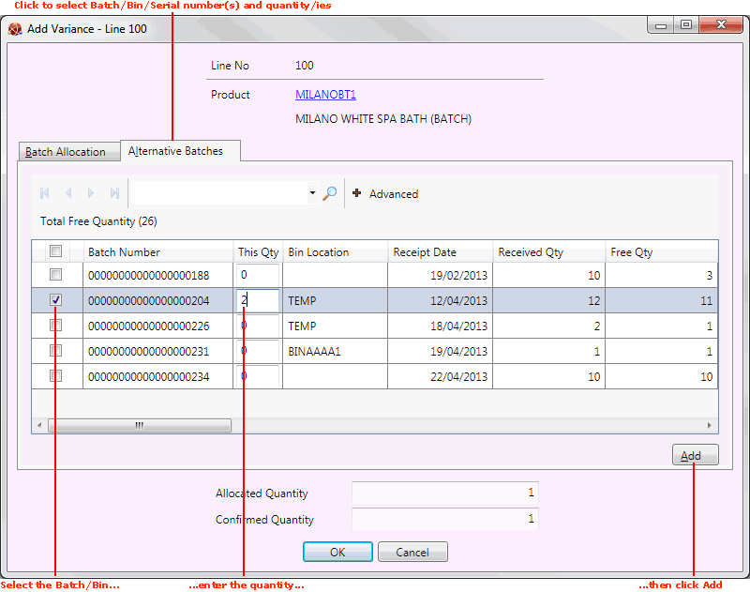Click the horizontal scrollbar below the grid
750x592 pixels.
[139, 425]
